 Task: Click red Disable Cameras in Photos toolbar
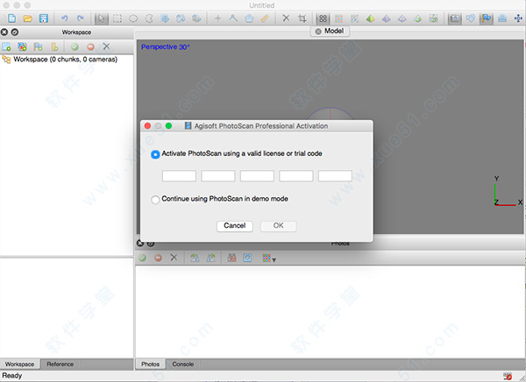pyautogui.click(x=158, y=258)
